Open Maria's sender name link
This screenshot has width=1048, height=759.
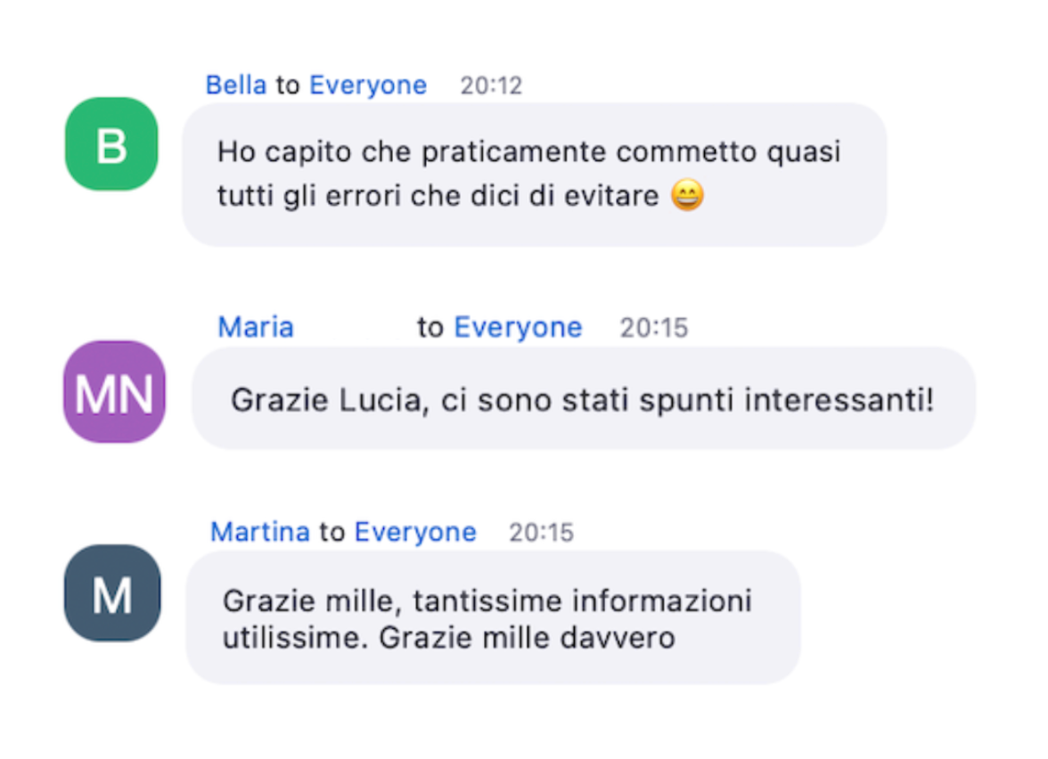(256, 328)
